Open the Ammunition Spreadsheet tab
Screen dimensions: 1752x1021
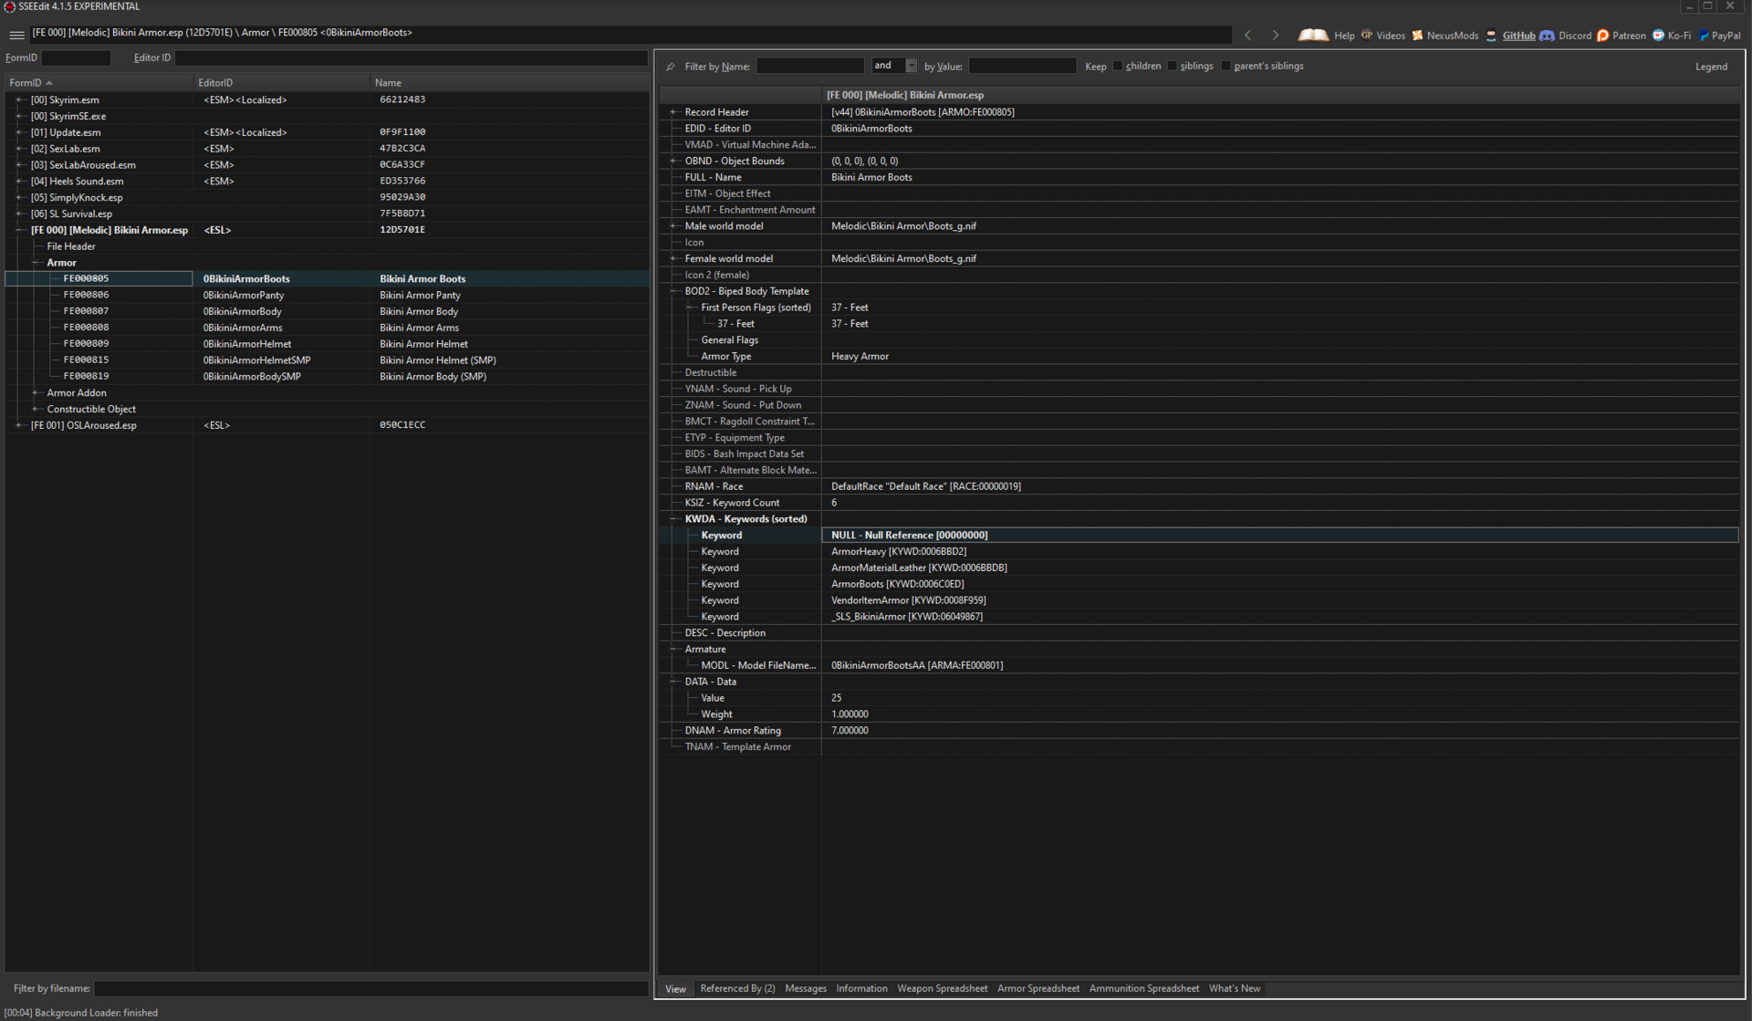point(1144,988)
